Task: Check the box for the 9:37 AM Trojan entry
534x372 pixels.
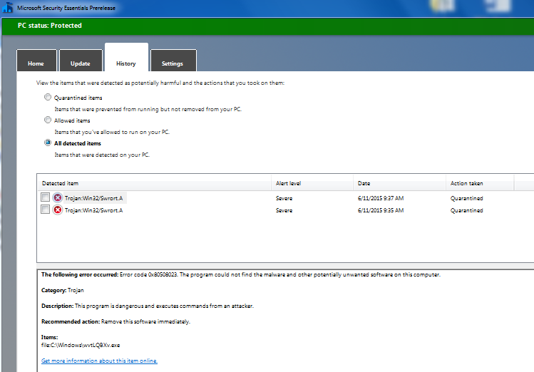Action: [45, 197]
